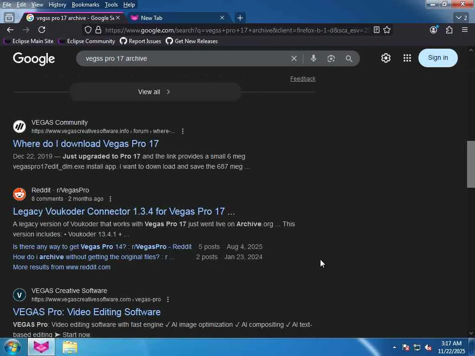
Task: Open Windows Explorer from taskbar
Action: point(70,347)
